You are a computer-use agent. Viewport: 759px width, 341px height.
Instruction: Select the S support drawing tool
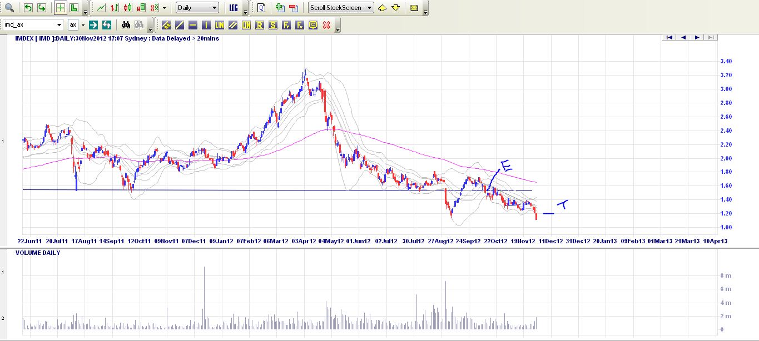pos(273,25)
